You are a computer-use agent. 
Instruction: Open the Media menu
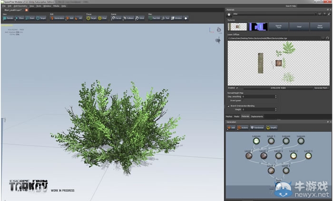(x=56, y=6)
